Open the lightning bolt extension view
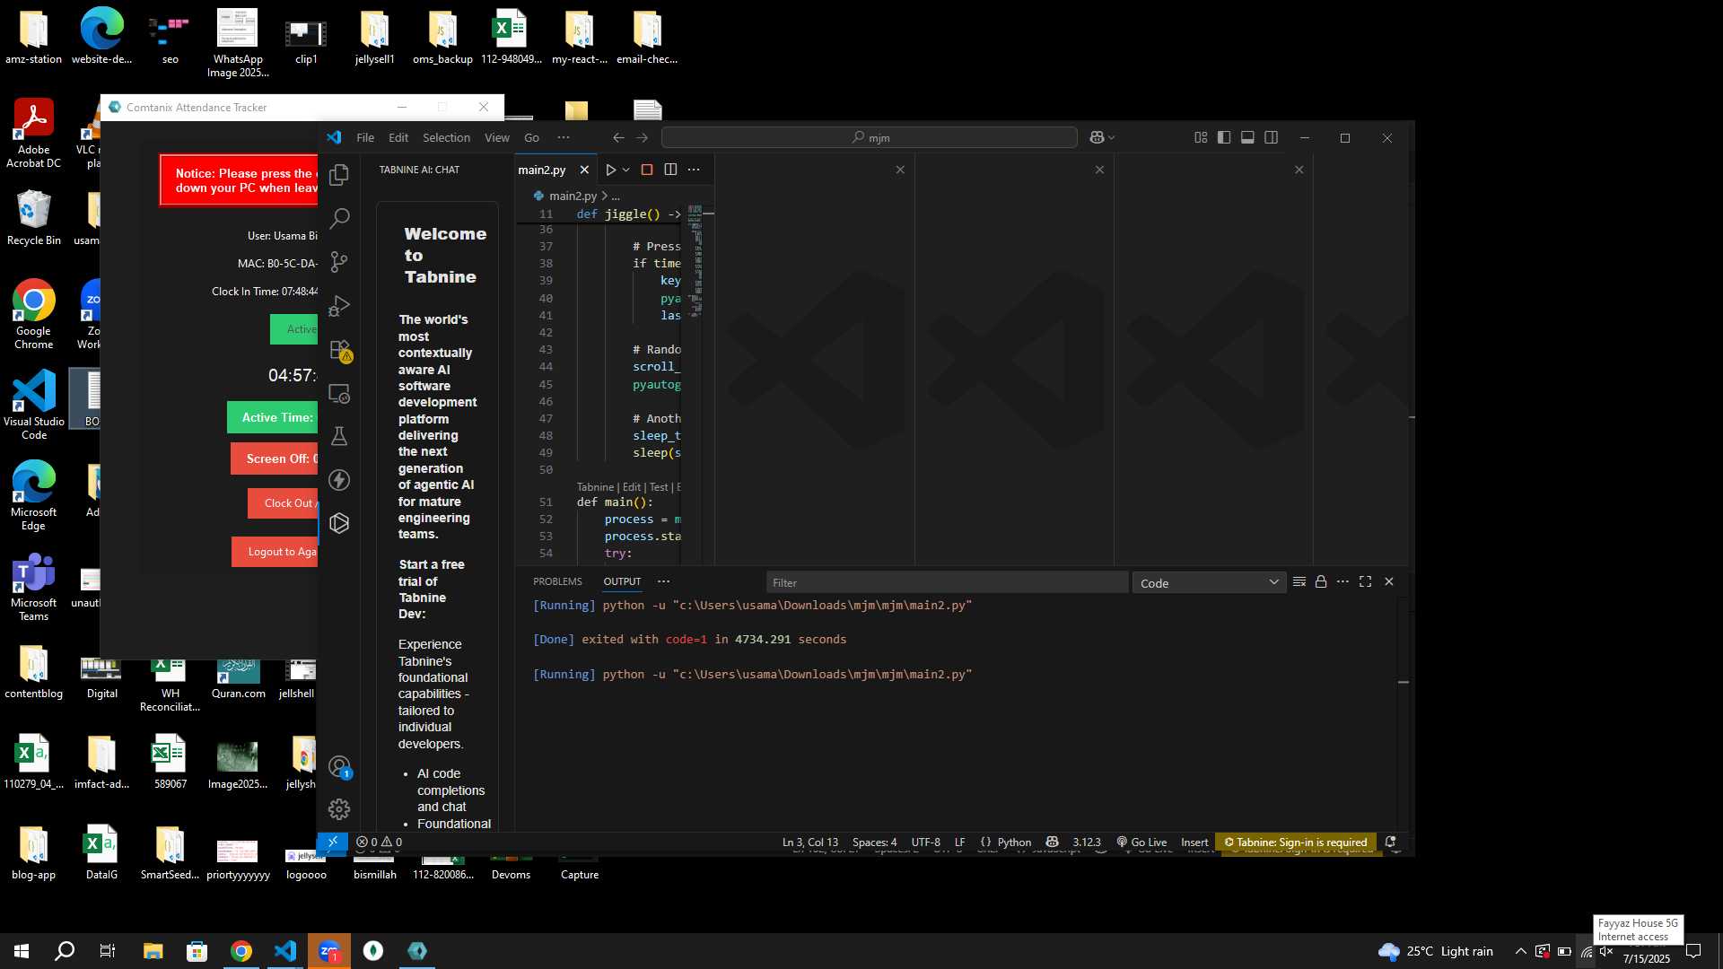Image resolution: width=1723 pixels, height=969 pixels. click(x=339, y=480)
